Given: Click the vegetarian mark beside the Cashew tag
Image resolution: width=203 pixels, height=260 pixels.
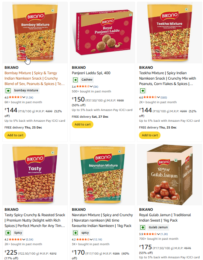Looking at the screenshot, I should tap(75, 80).
